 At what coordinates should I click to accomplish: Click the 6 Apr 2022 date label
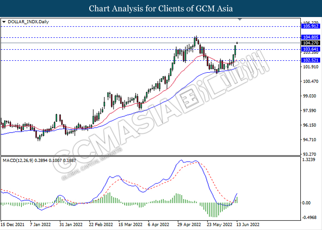pos(159,224)
